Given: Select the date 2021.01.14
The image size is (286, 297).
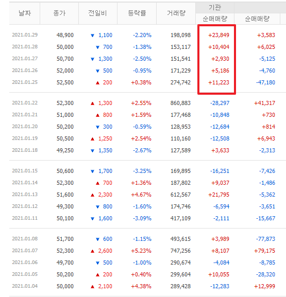Looking at the screenshot, I should (25, 183).
